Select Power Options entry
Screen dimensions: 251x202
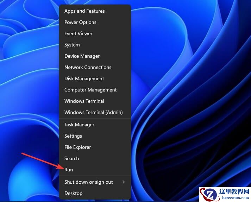coord(95,22)
